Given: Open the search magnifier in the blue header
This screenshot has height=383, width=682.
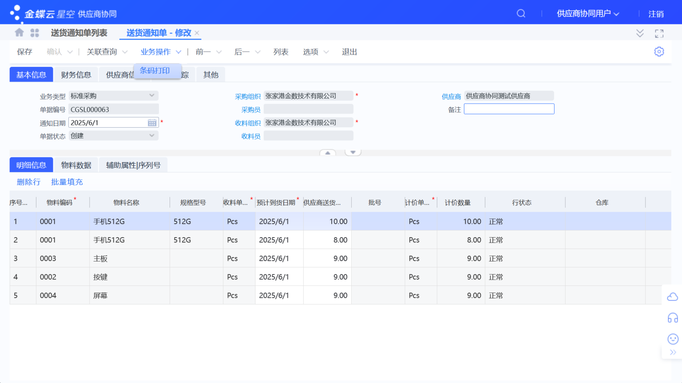Looking at the screenshot, I should [x=520, y=13].
